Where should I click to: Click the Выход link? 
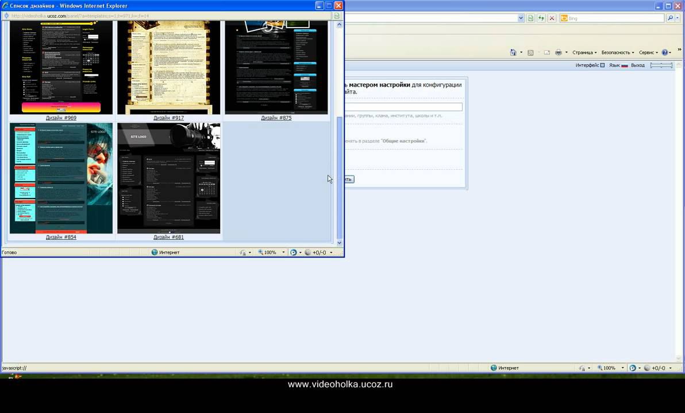click(x=638, y=65)
